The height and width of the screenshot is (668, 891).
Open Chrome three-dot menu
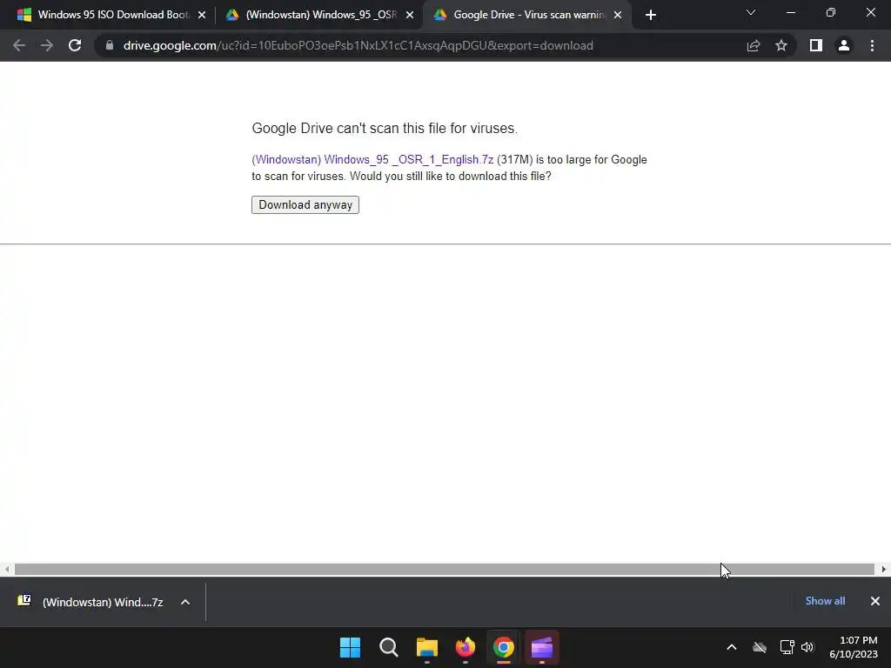[x=872, y=45]
